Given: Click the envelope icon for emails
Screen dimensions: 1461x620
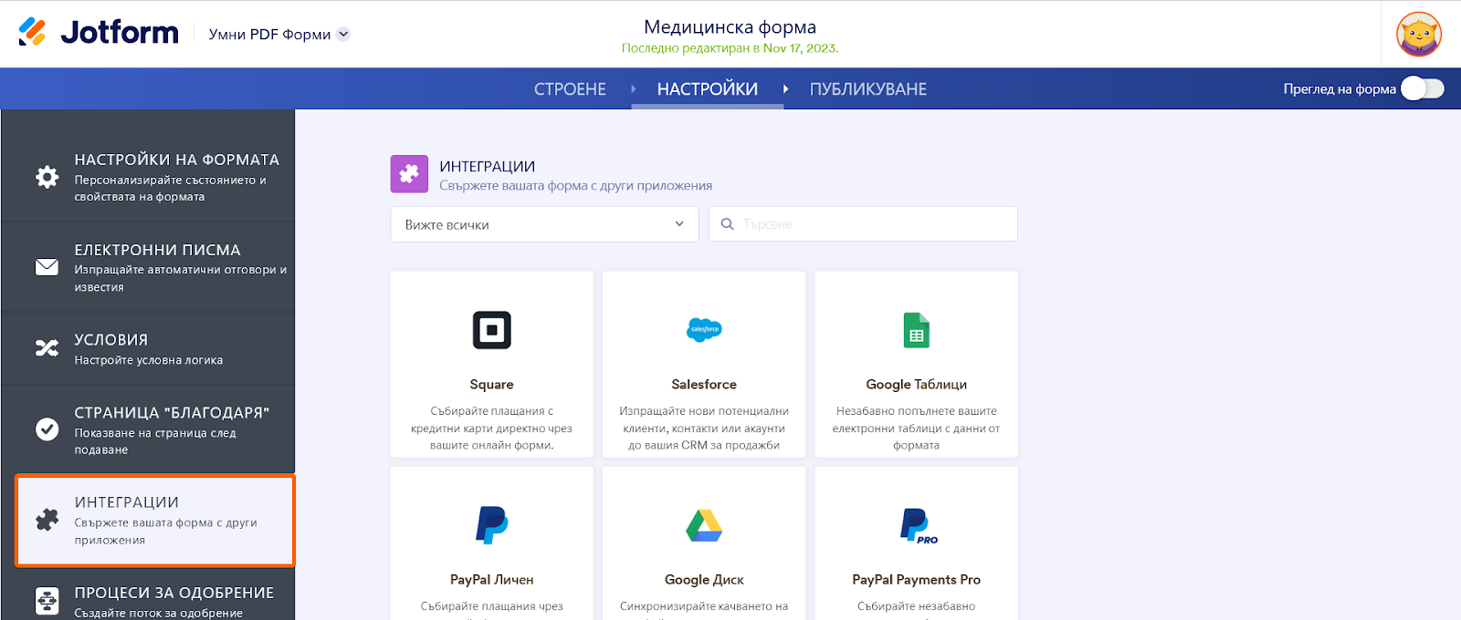Looking at the screenshot, I should pyautogui.click(x=47, y=266).
